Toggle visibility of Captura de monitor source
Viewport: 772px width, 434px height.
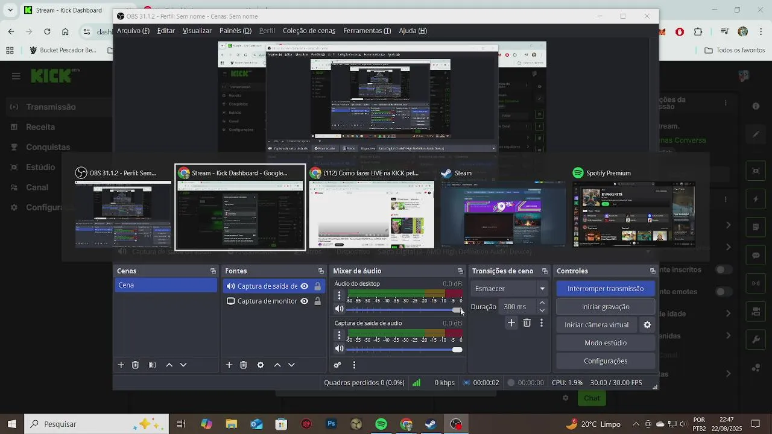305,301
